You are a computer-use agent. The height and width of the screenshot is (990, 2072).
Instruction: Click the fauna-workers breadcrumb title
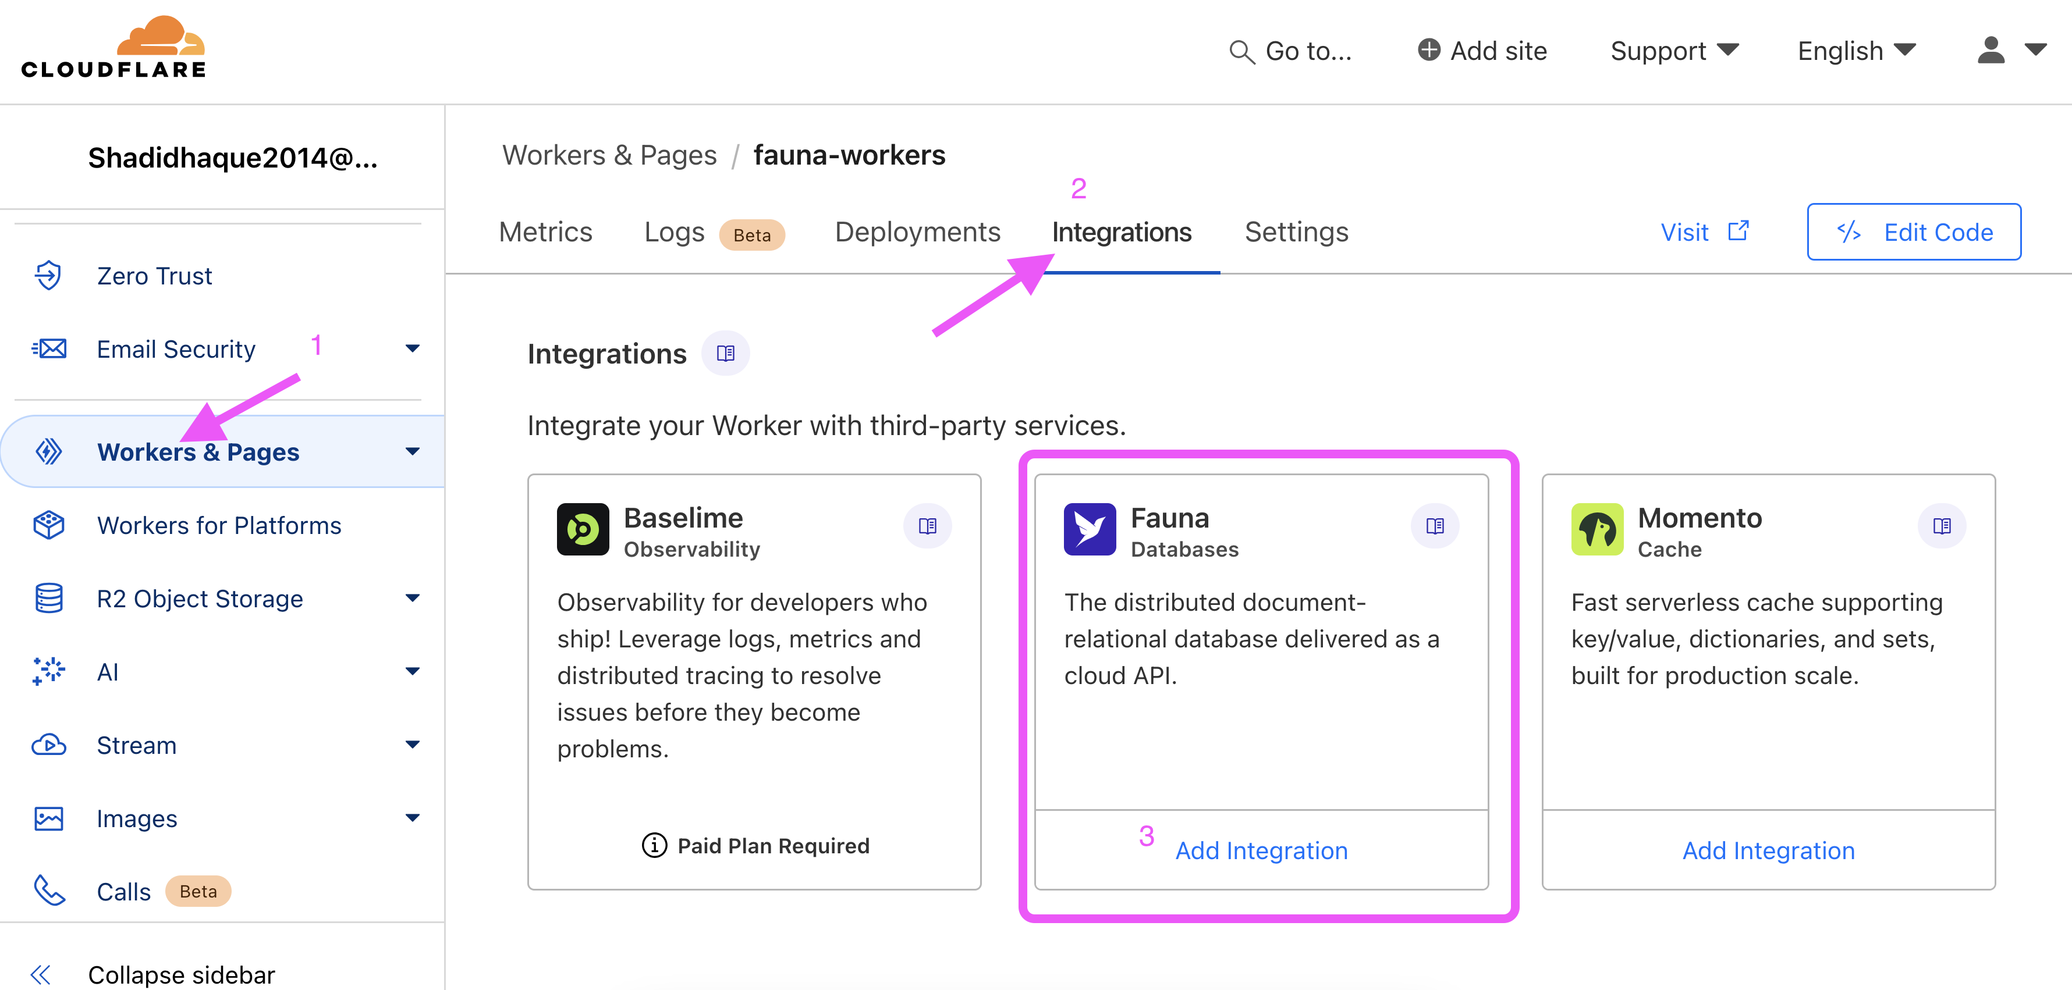(x=849, y=155)
